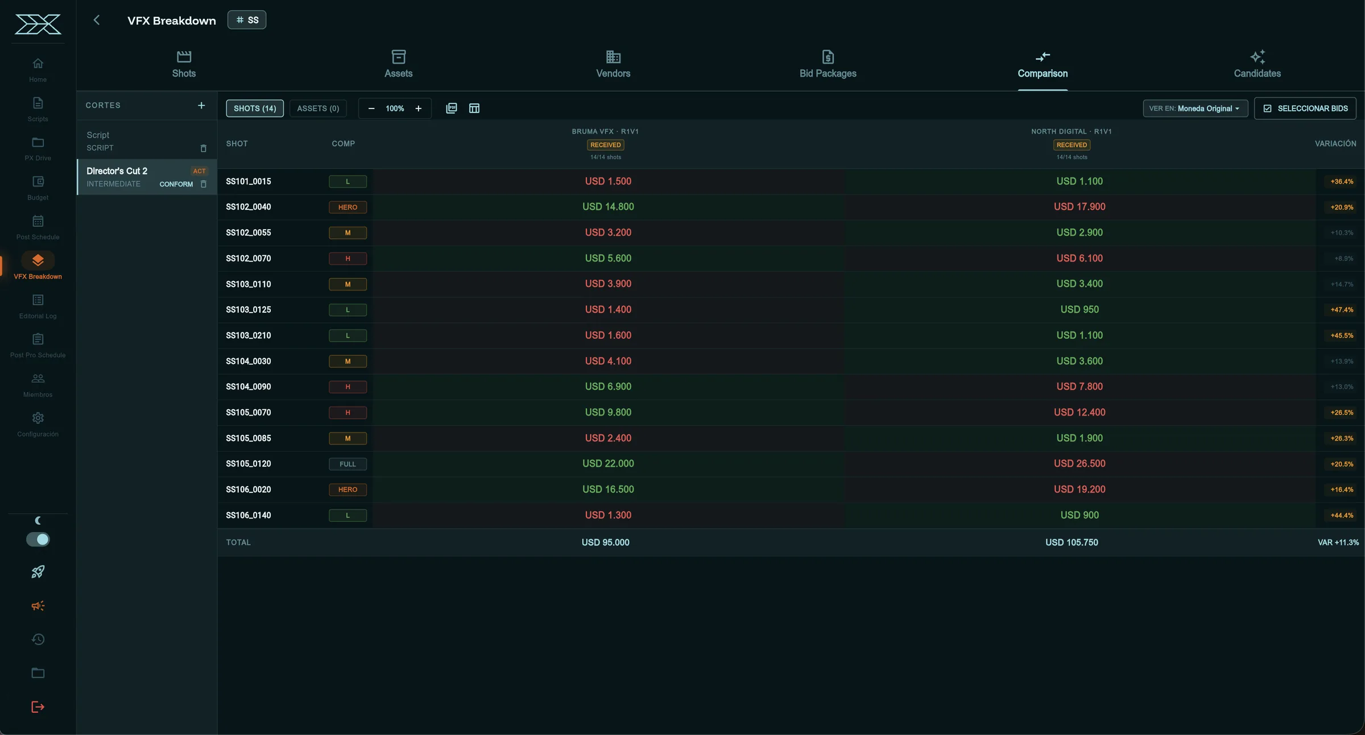Viewport: 1365px width, 735px height.
Task: Click the rocket icon in the sidebar
Action: click(x=38, y=572)
